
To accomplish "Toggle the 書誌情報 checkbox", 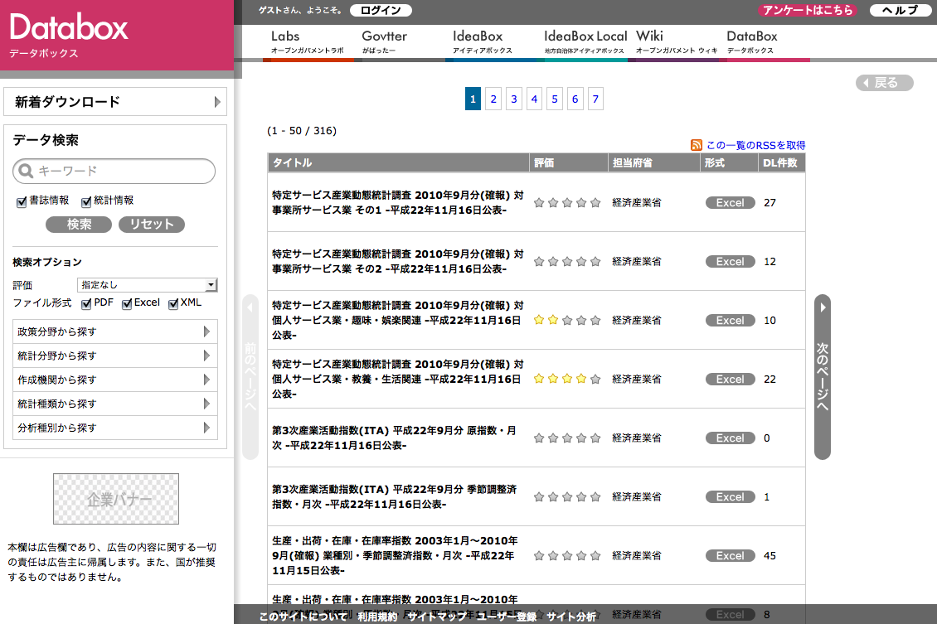I will pos(22,201).
